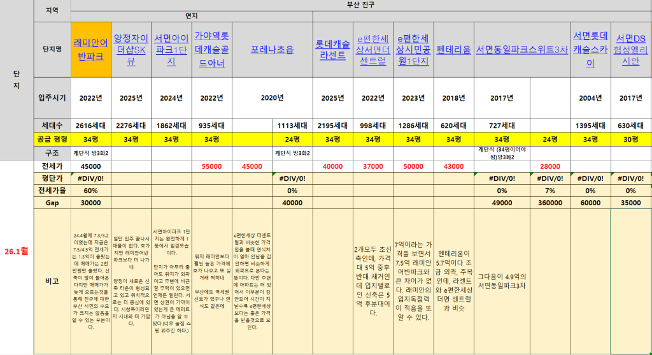Follow the e편한세상서면더센트럴 link
This screenshot has width=652, height=355.
coord(373,50)
